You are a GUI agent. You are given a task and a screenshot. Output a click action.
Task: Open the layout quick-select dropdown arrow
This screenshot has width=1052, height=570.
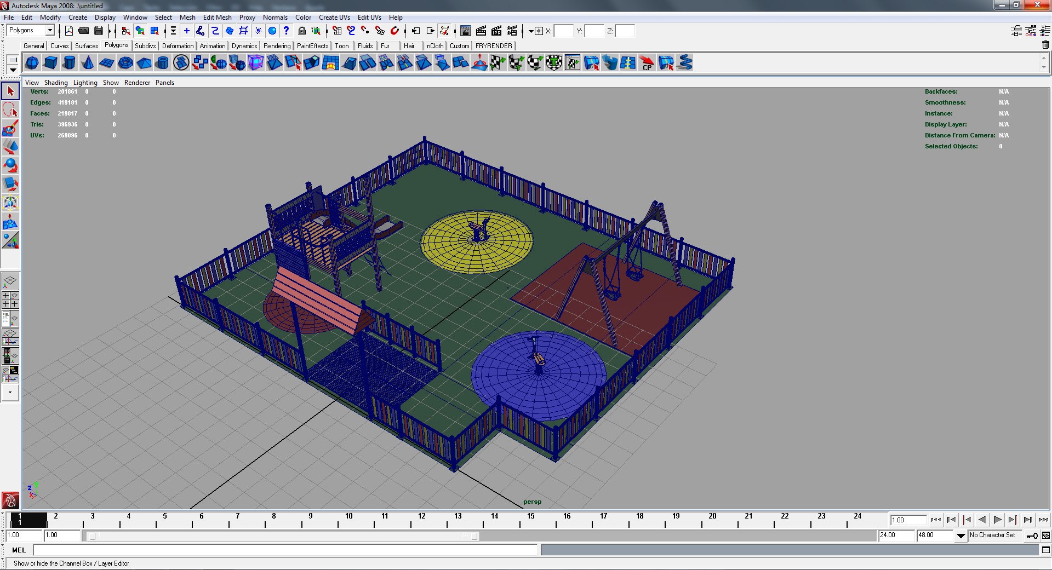10,392
